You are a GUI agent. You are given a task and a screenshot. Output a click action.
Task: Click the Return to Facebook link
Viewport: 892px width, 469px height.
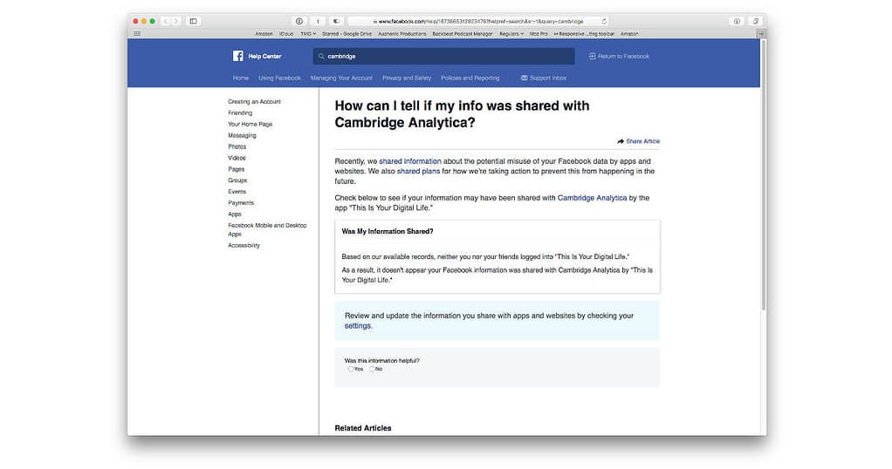point(623,57)
